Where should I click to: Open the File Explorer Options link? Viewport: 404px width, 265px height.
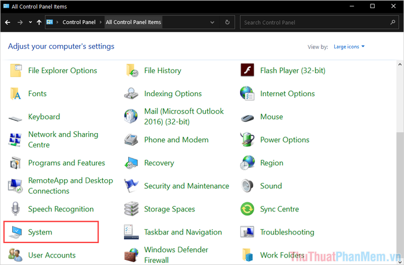(x=62, y=70)
